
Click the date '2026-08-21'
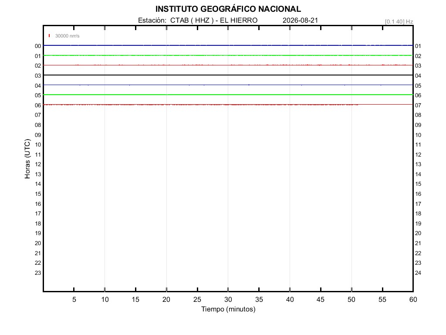[x=301, y=21]
